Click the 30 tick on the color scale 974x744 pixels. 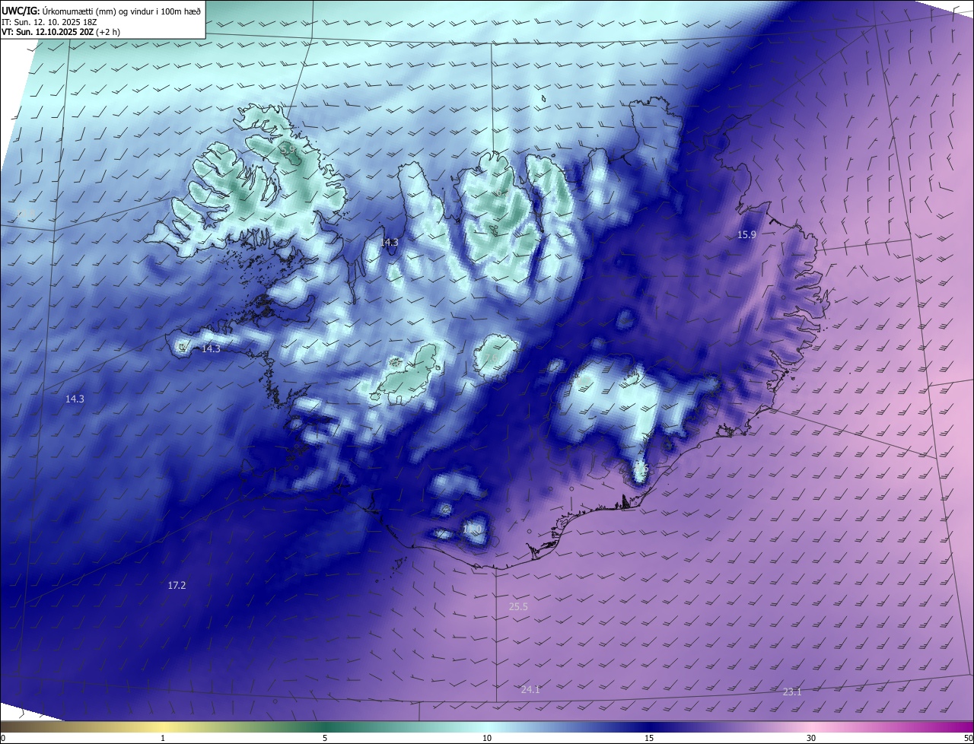point(811,738)
